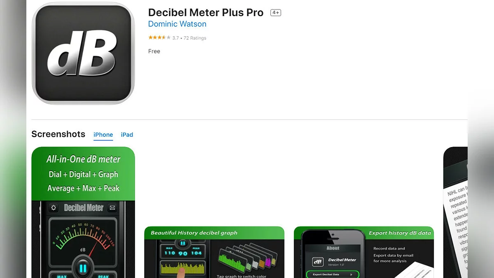The width and height of the screenshot is (494, 278).
Task: Open the partially visible NIHL screenshot
Action: coord(455,212)
